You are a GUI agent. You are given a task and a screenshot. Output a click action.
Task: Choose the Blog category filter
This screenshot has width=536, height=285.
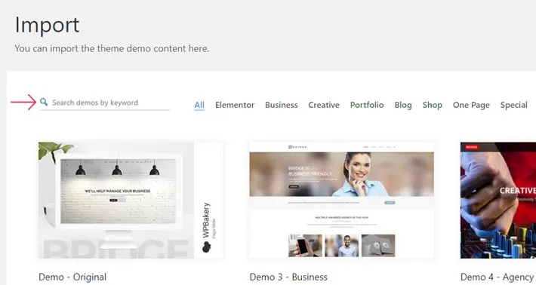(x=403, y=105)
